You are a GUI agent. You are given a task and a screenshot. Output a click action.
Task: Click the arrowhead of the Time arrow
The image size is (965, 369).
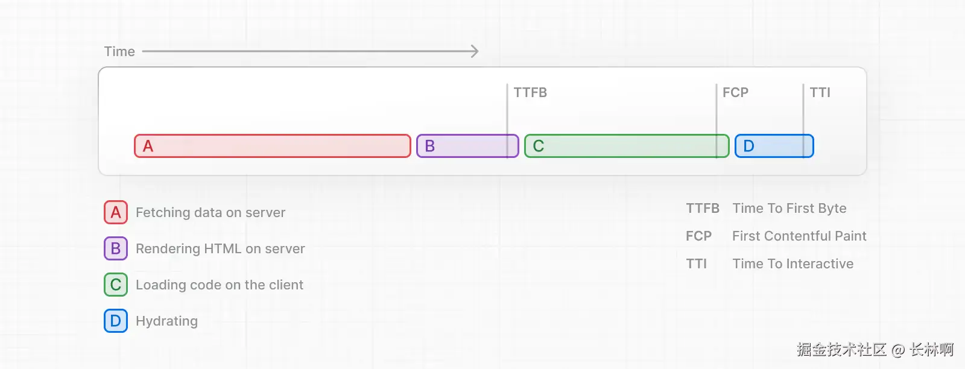(475, 51)
